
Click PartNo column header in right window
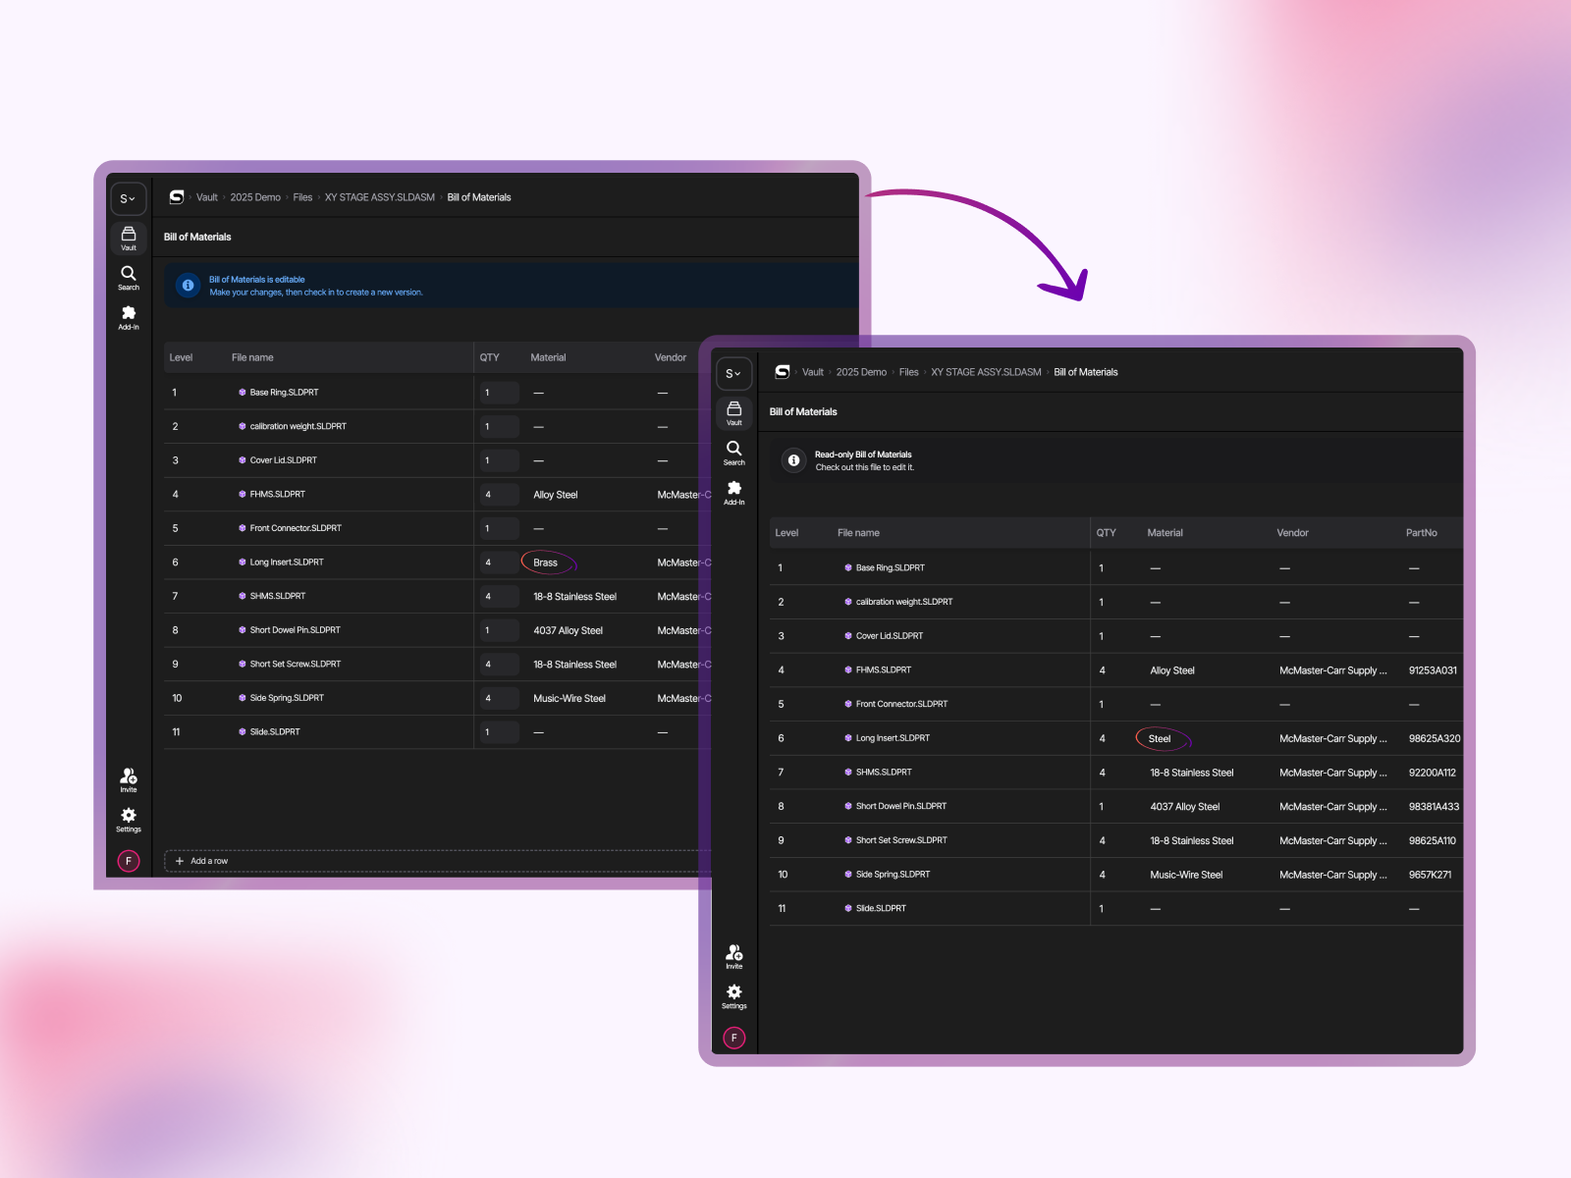[1421, 533]
